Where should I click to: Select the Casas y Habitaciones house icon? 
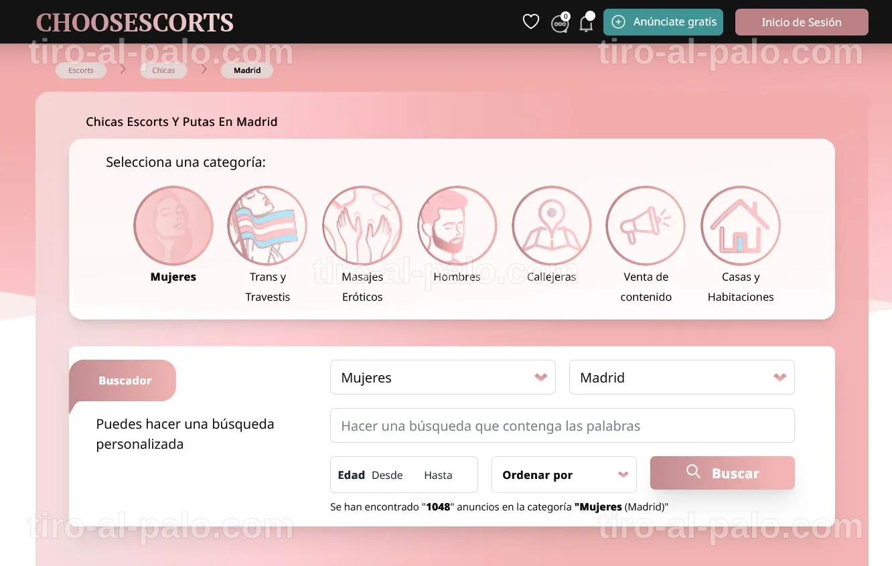click(741, 226)
